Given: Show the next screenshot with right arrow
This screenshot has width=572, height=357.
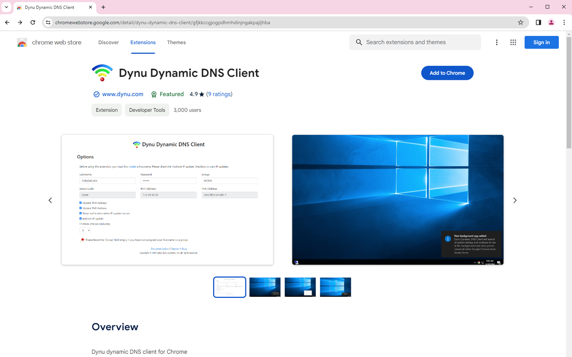Looking at the screenshot, I should click(515, 200).
